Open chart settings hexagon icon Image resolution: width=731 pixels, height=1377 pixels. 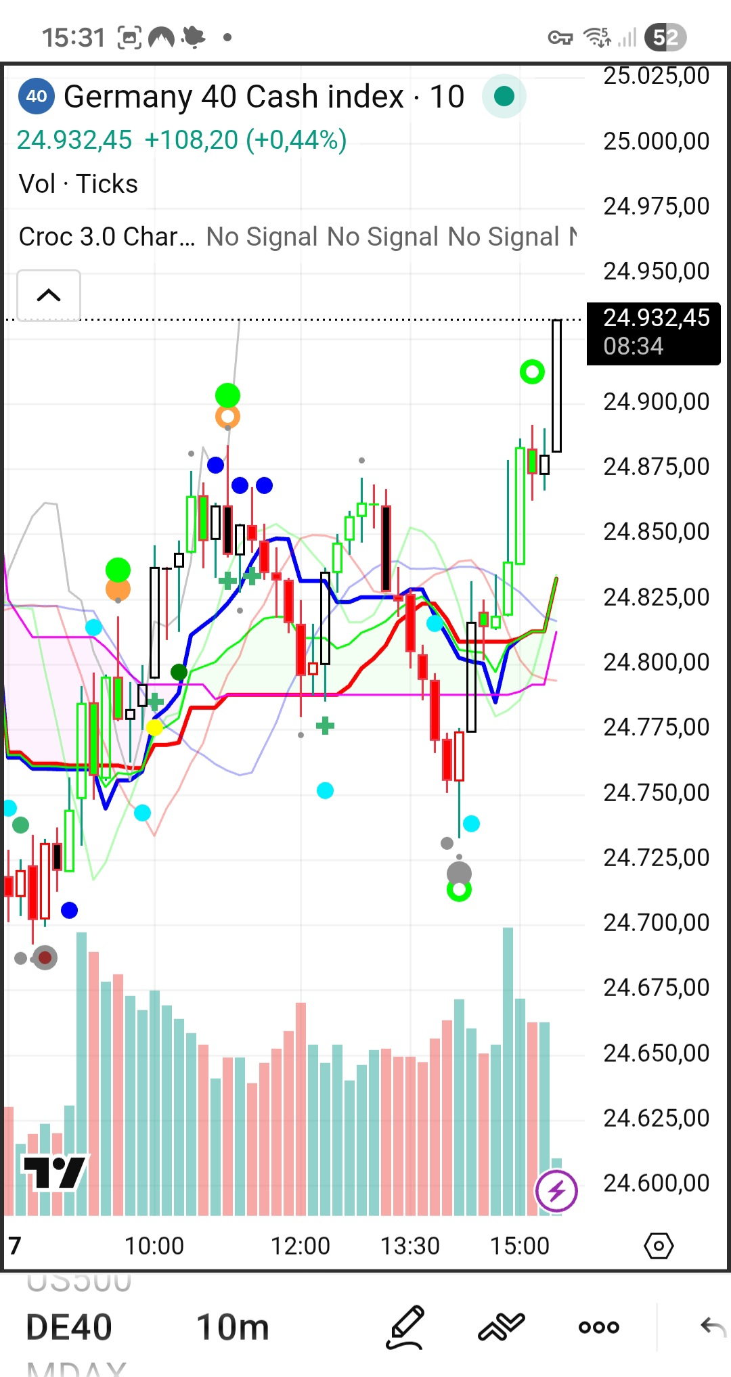point(659,1245)
